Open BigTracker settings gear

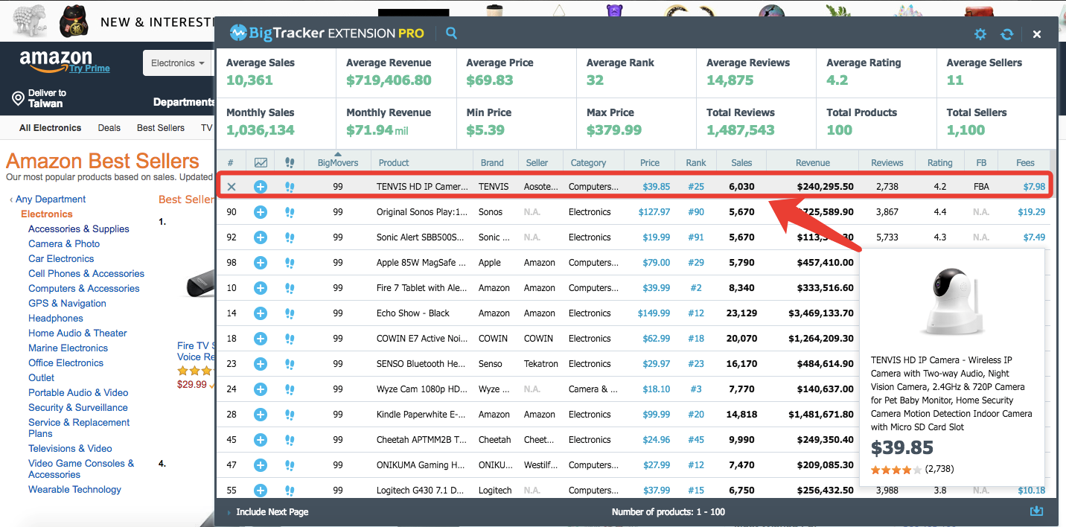[x=980, y=34]
